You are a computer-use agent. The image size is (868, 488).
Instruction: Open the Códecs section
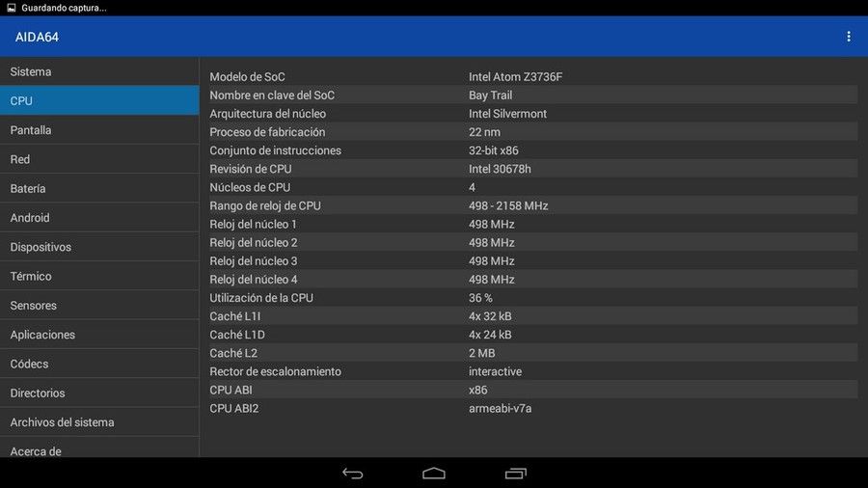(99, 364)
